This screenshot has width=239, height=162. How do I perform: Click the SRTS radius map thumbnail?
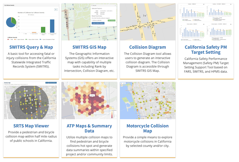[x=31, y=101]
